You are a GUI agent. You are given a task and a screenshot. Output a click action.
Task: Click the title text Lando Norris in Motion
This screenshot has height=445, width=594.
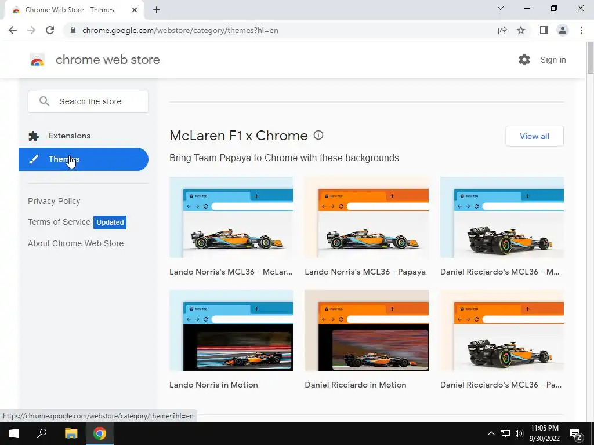point(213,385)
